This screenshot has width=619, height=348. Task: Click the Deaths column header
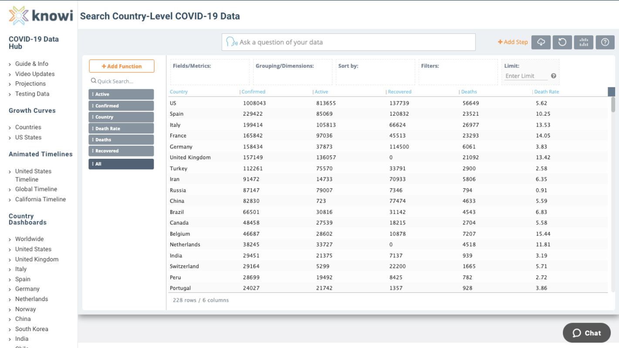tap(469, 92)
